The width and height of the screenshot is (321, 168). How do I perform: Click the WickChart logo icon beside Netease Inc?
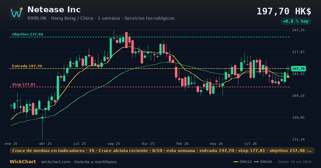(17, 13)
